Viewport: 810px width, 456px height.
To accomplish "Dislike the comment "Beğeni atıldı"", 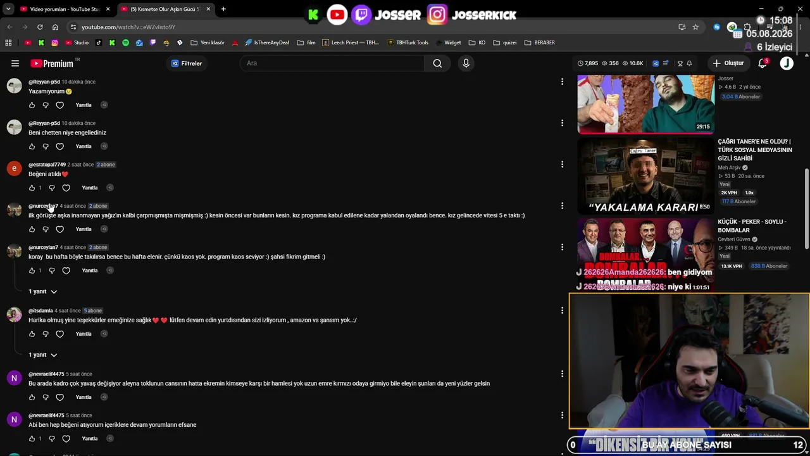I will tap(52, 188).
